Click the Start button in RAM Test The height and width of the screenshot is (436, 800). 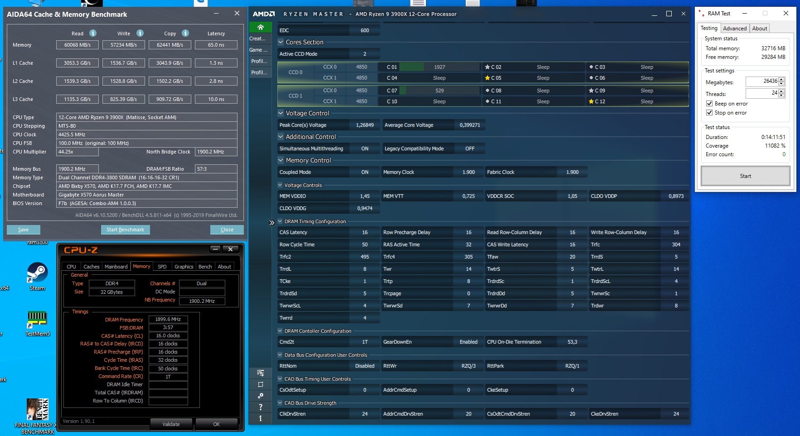tap(746, 176)
